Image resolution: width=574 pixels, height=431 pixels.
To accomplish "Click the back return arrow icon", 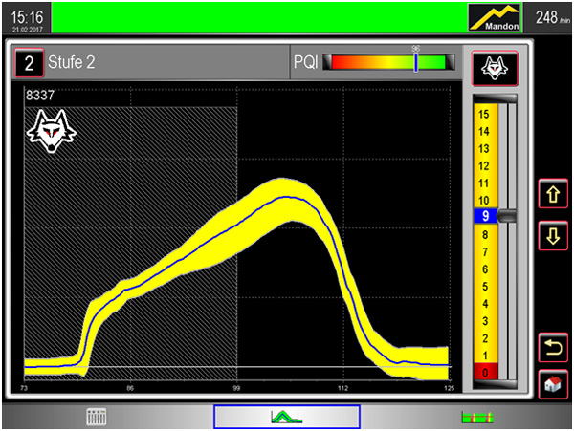I will [x=553, y=348].
